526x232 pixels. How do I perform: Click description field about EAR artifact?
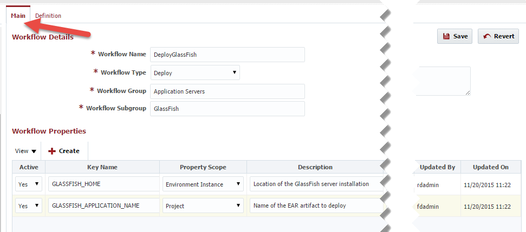[316, 205]
